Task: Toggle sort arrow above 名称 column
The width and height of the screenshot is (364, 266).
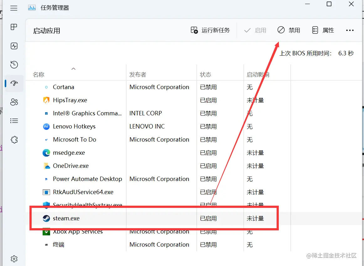Action: click(x=73, y=68)
